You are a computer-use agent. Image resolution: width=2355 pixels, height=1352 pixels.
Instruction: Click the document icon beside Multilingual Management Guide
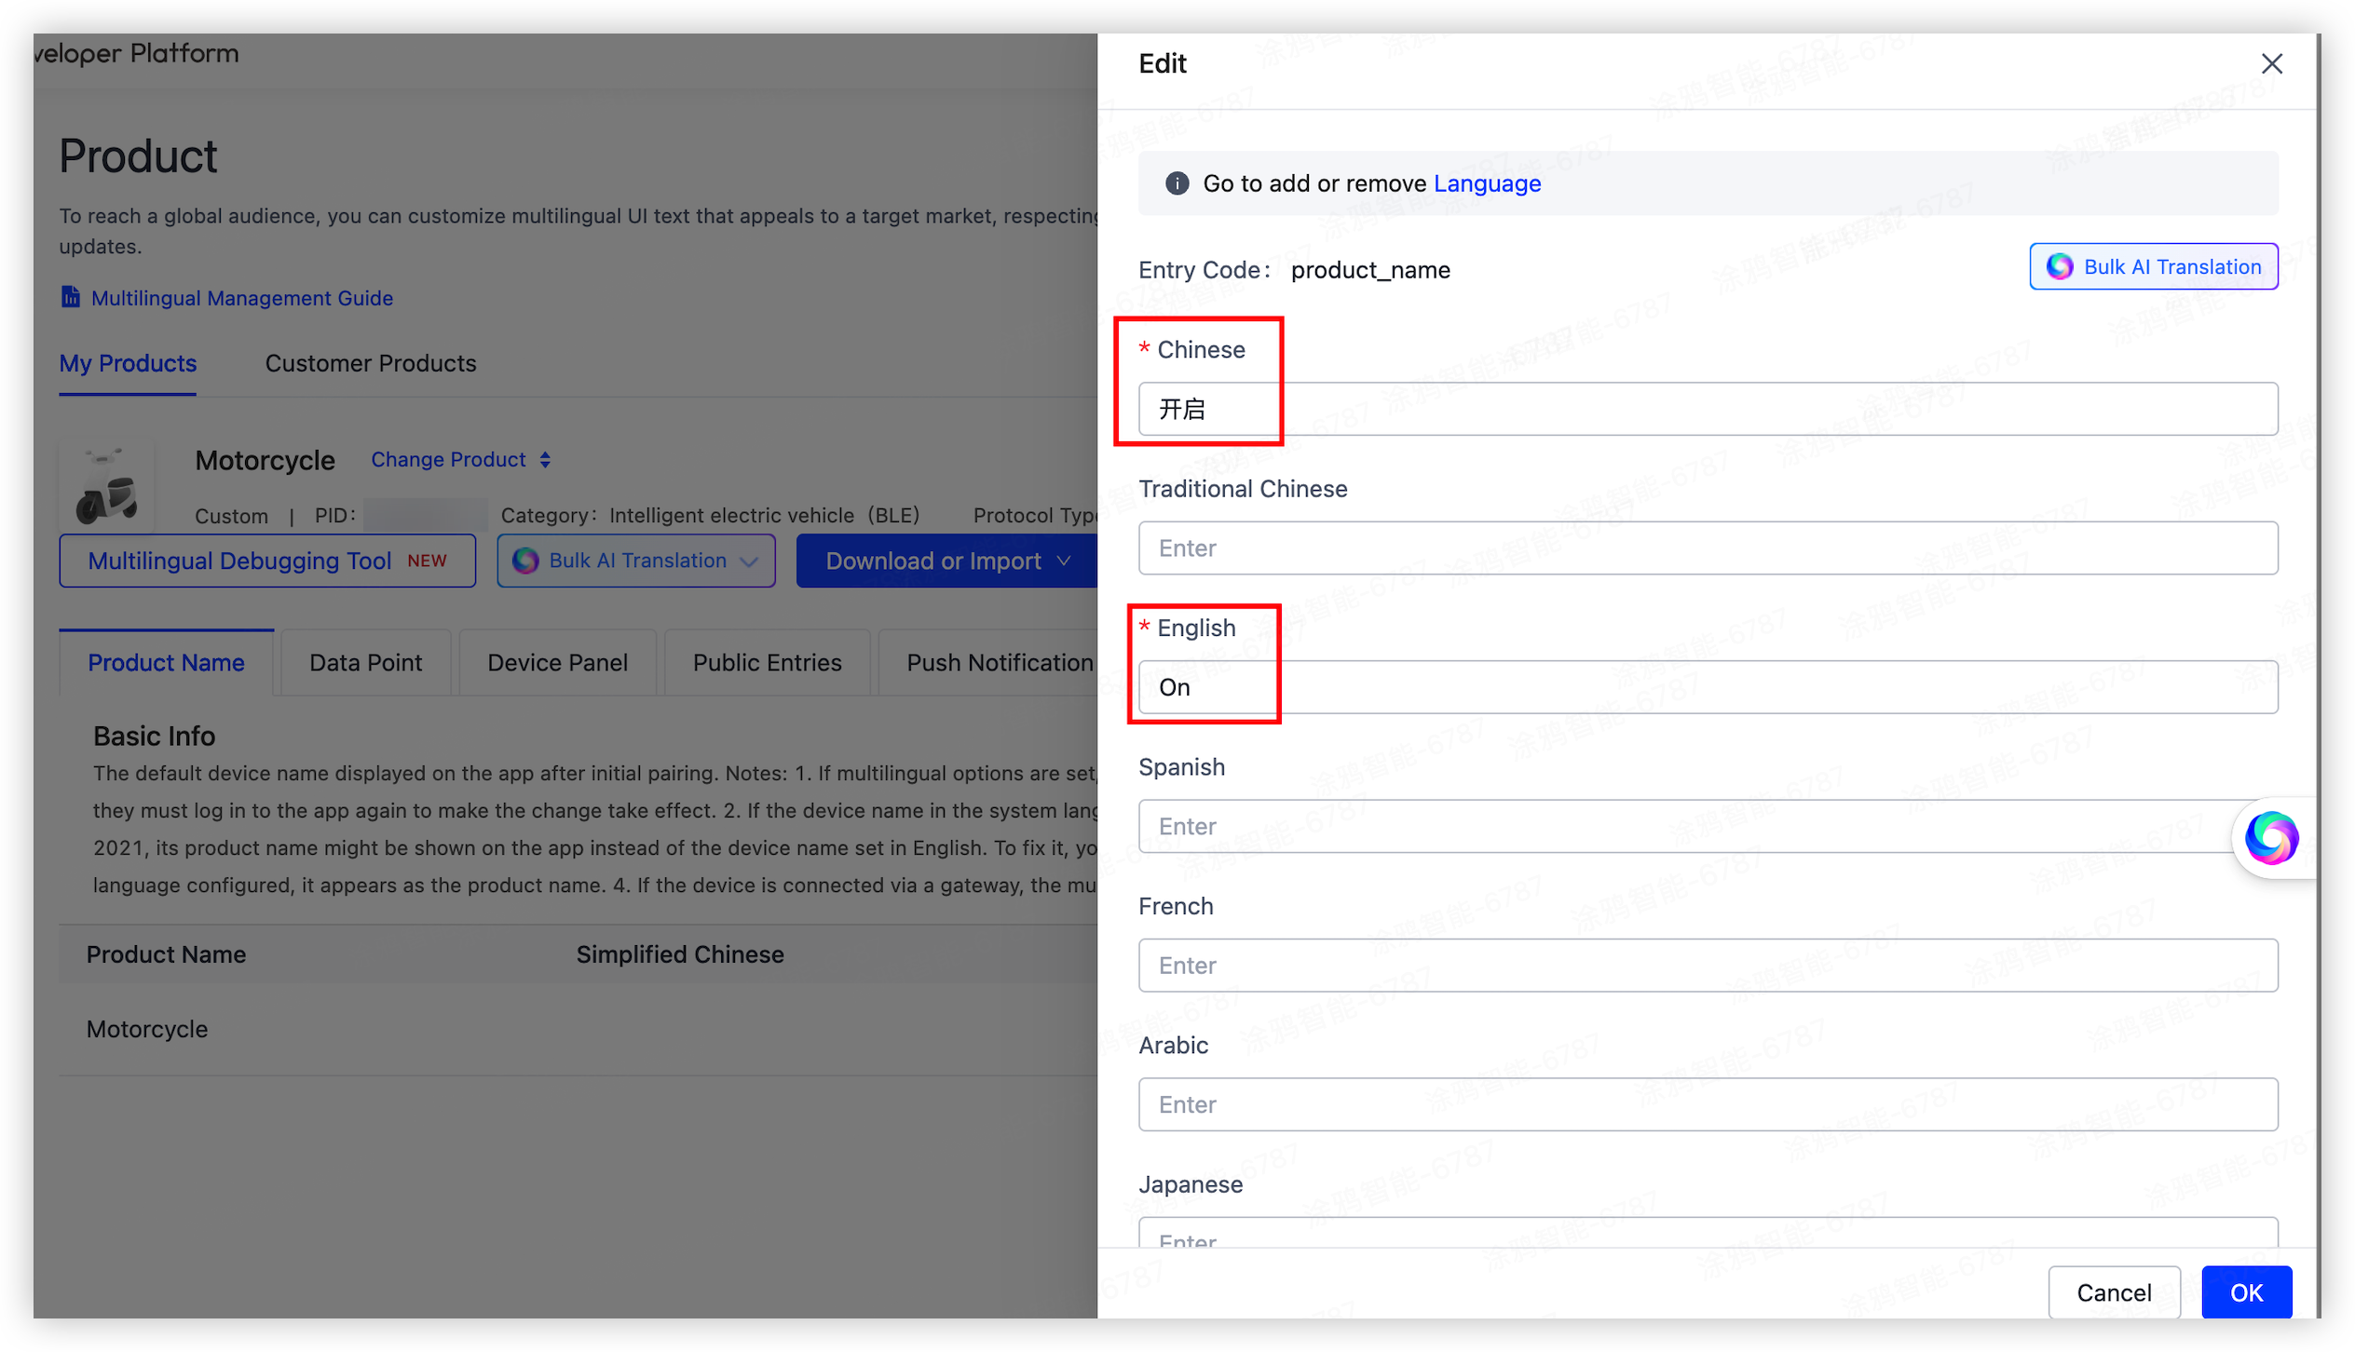pos(70,297)
